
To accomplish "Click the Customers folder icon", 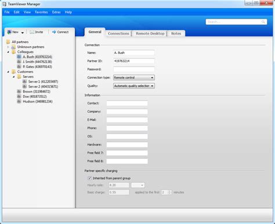I will (x=13, y=72).
